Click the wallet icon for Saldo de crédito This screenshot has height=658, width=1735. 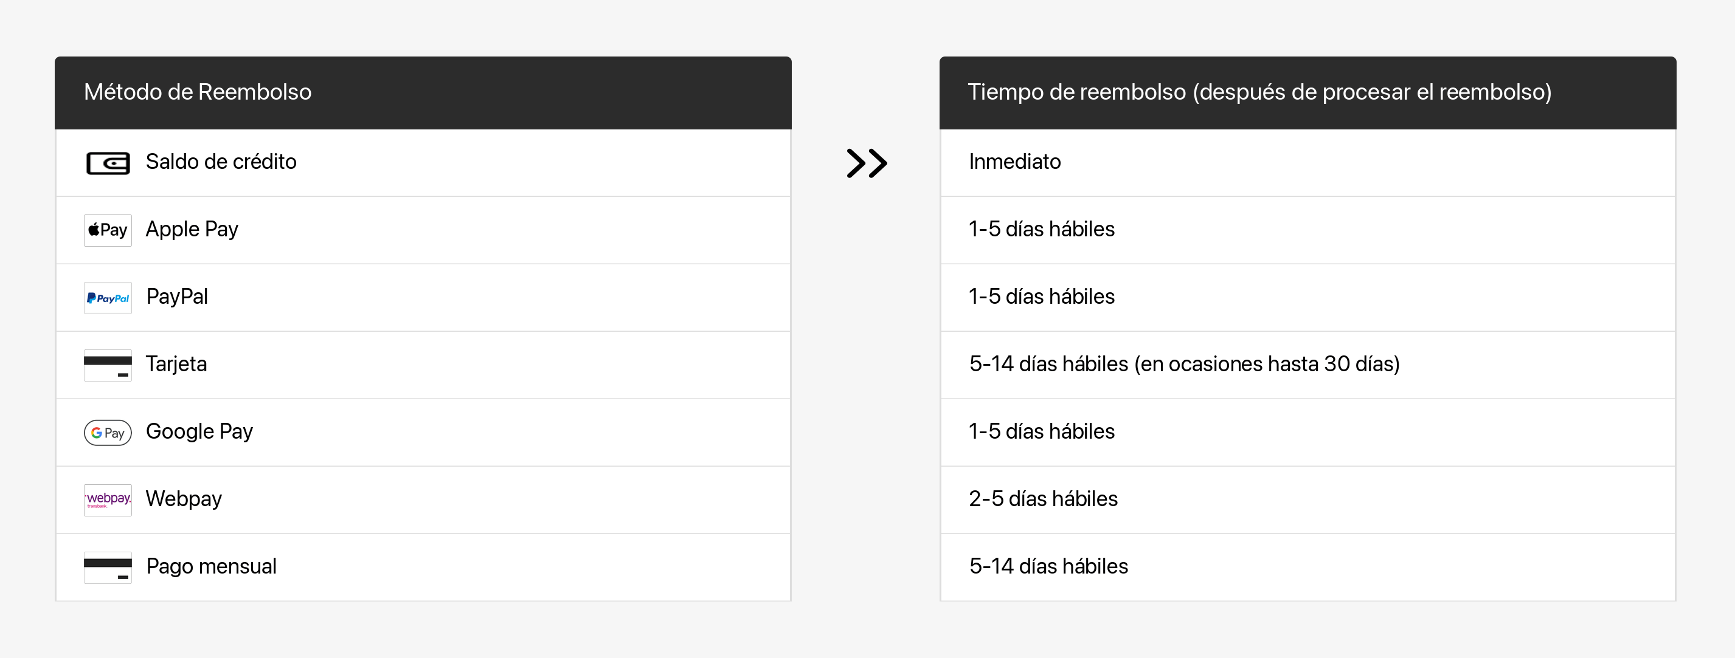click(x=108, y=163)
